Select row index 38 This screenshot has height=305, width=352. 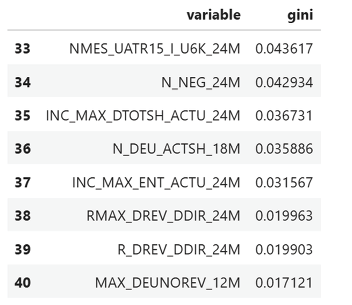[x=23, y=215]
